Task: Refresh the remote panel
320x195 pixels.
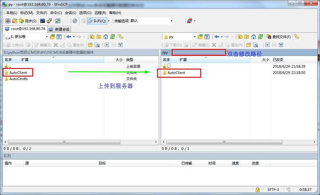Action: click(x=260, y=37)
